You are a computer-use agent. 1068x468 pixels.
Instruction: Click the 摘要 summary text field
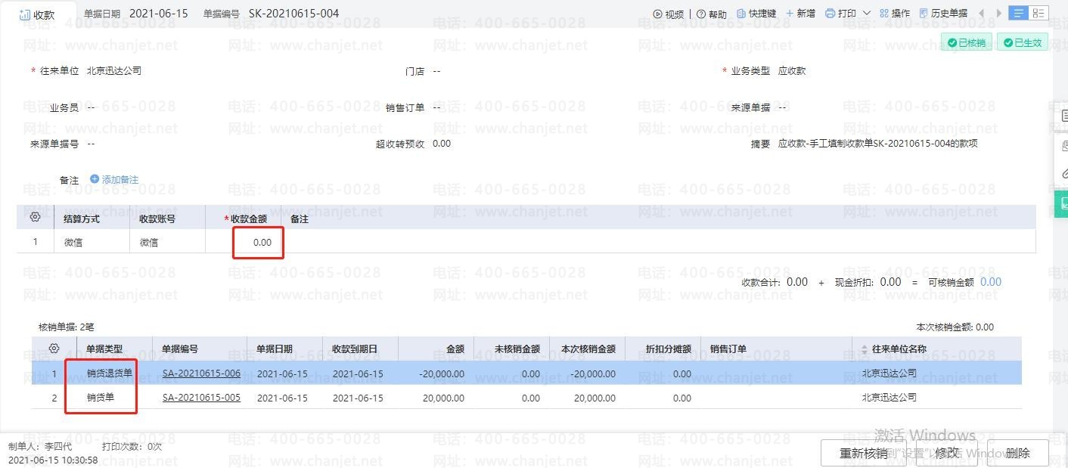click(x=877, y=144)
